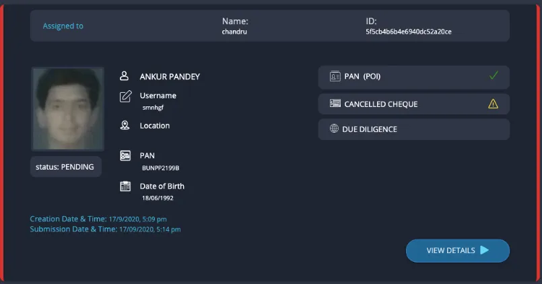Click the edit pencil icon beside Username

pyautogui.click(x=125, y=96)
